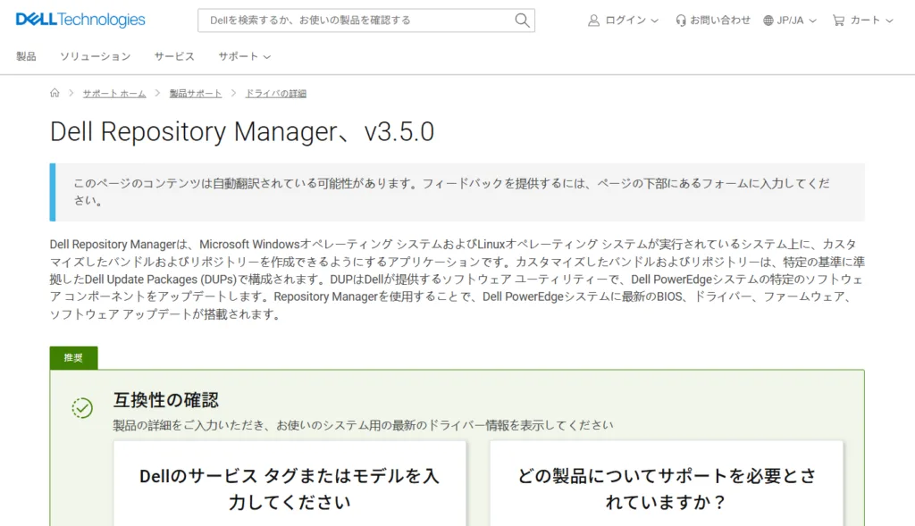Click the お問い合わせ link text
This screenshot has width=915, height=526.
click(x=720, y=20)
